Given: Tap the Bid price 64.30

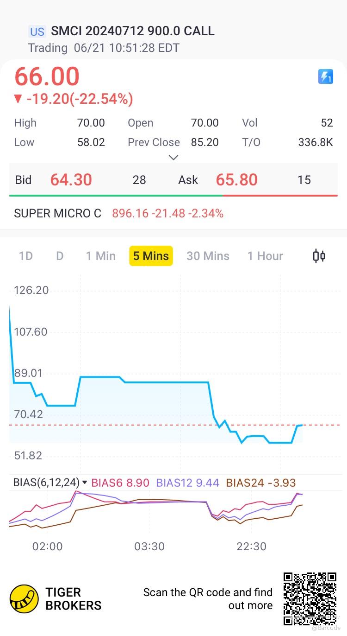Looking at the screenshot, I should 71,180.
